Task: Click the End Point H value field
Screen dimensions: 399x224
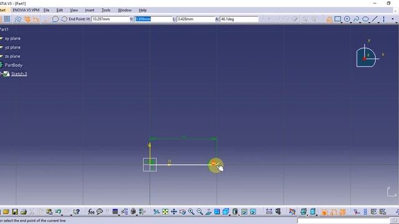Action: coord(110,19)
